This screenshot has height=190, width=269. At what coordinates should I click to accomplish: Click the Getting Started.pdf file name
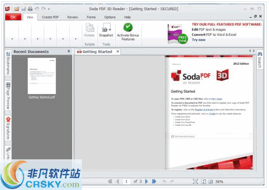(x=42, y=98)
